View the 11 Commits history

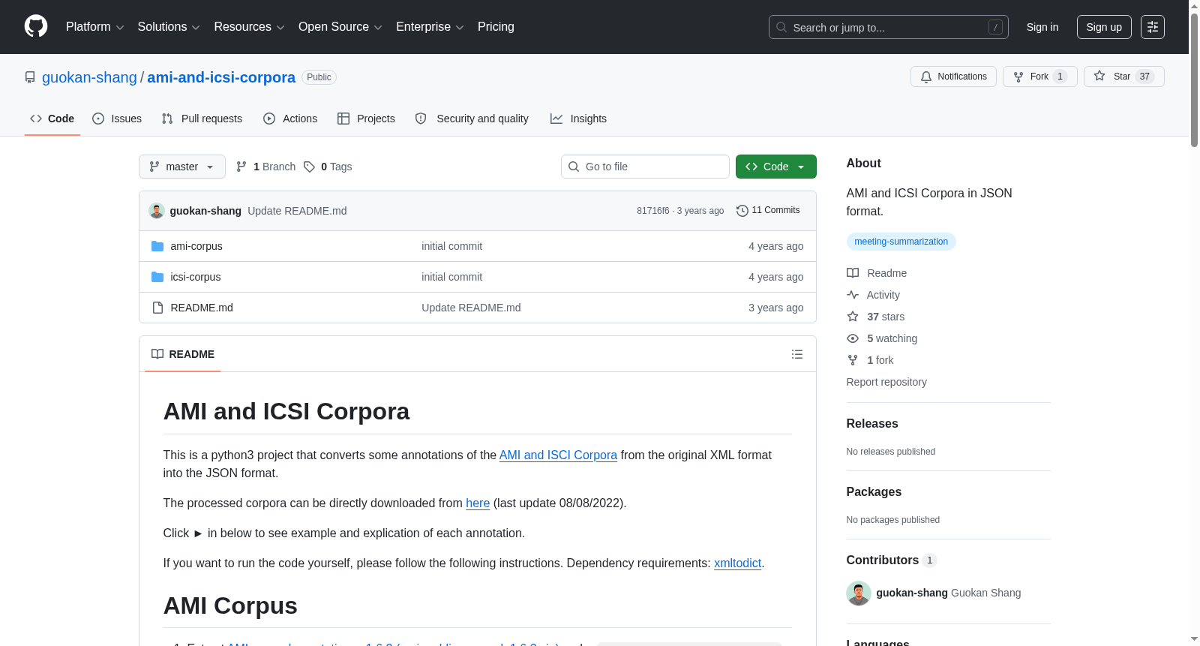pyautogui.click(x=768, y=211)
